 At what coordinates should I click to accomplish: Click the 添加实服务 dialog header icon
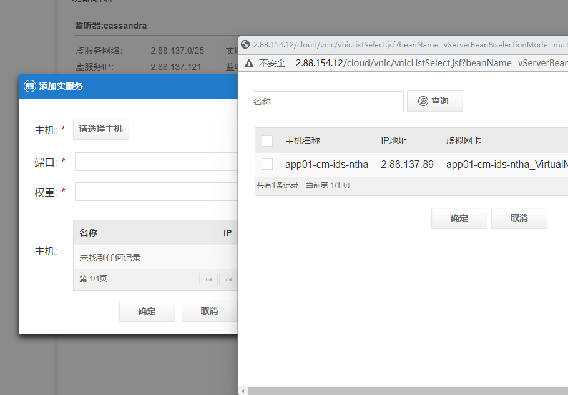pyautogui.click(x=30, y=86)
